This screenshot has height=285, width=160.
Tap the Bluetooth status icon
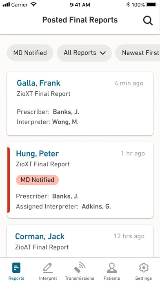pos(128,5)
